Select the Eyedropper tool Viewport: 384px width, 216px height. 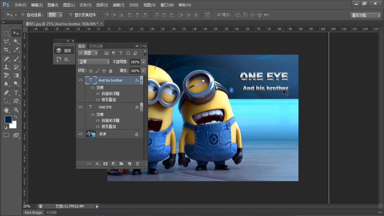[16, 50]
